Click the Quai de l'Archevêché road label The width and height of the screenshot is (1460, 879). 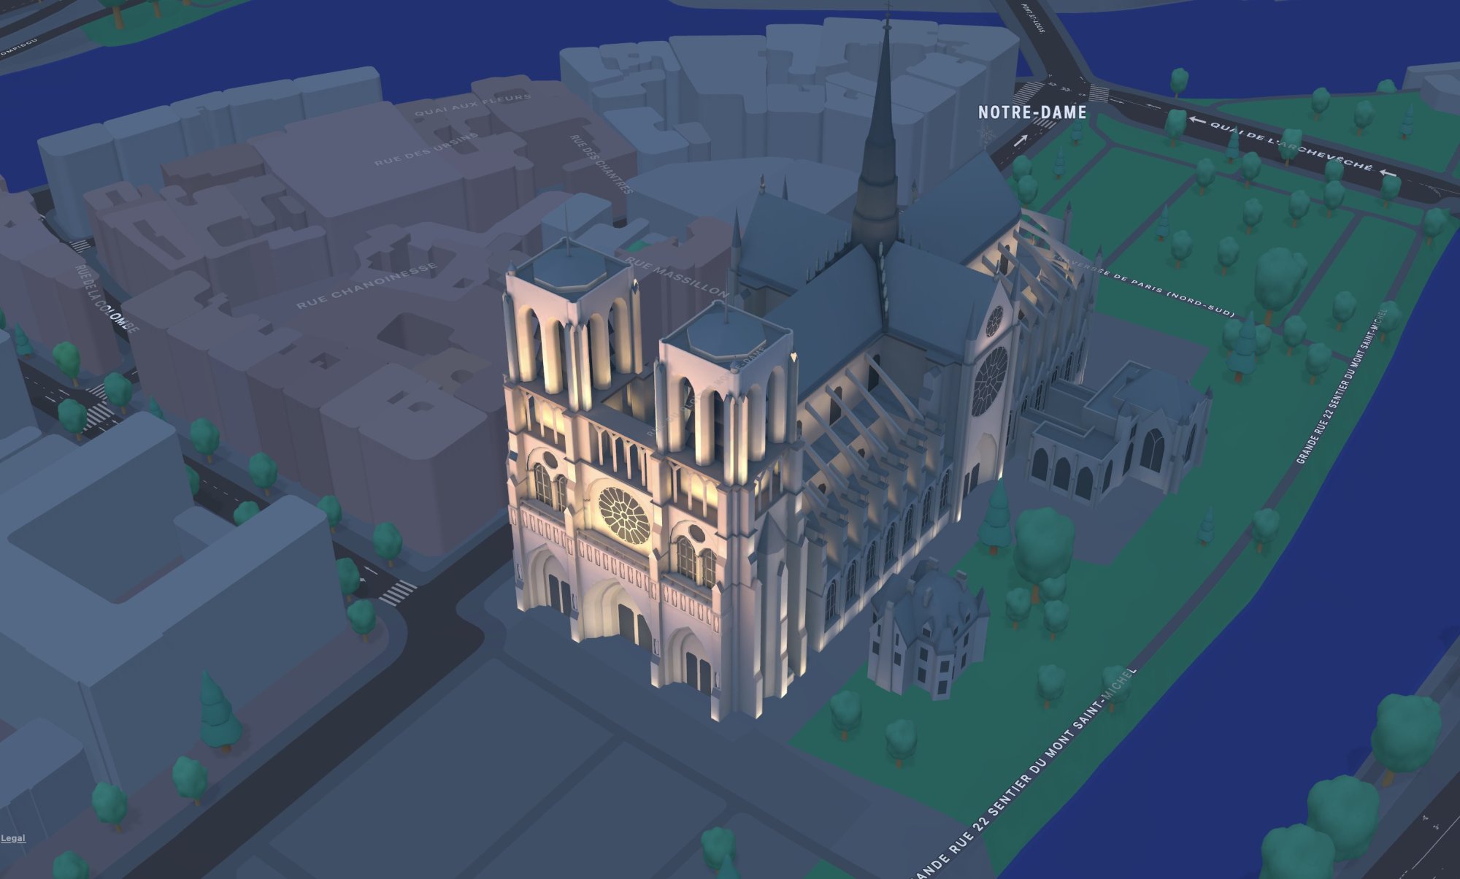coord(1291,146)
